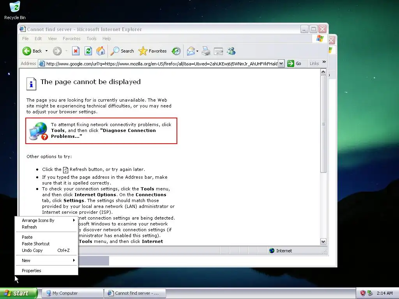Click the red security shield tray icon

363,293
